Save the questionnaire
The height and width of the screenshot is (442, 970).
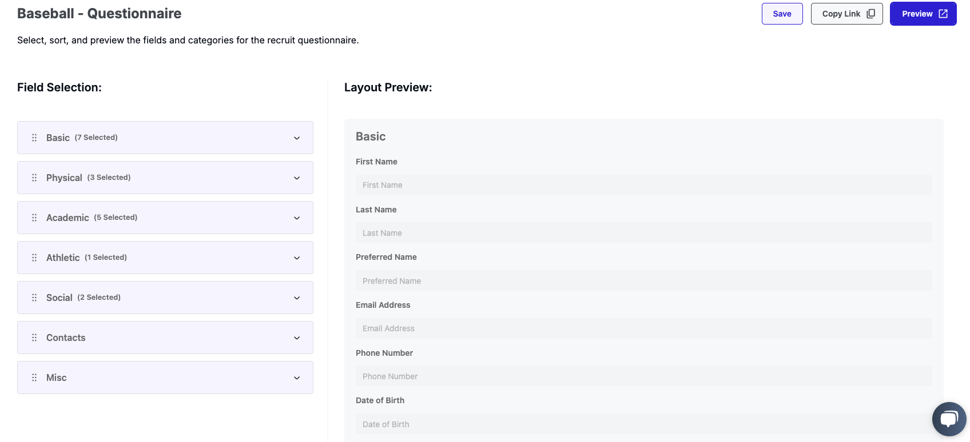pos(782,14)
